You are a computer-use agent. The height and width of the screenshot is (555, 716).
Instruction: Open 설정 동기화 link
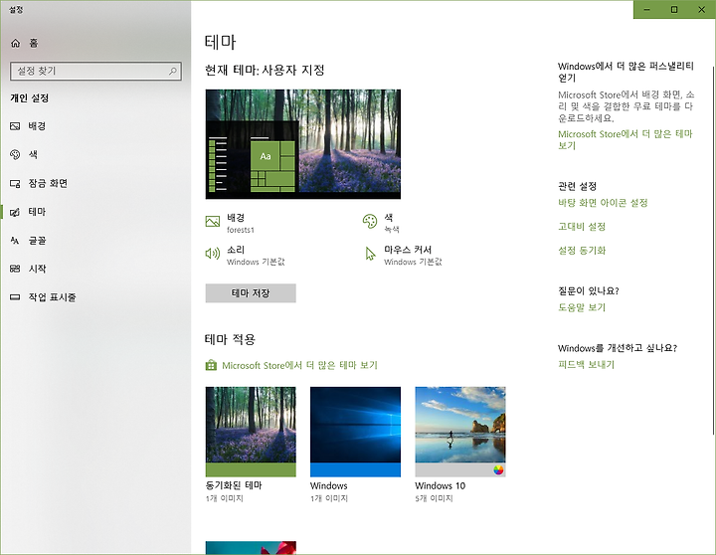tap(582, 251)
